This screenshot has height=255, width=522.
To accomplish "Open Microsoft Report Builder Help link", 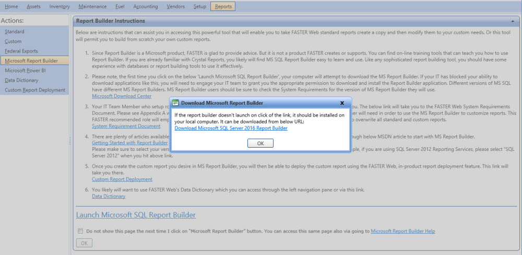I will [x=403, y=231].
